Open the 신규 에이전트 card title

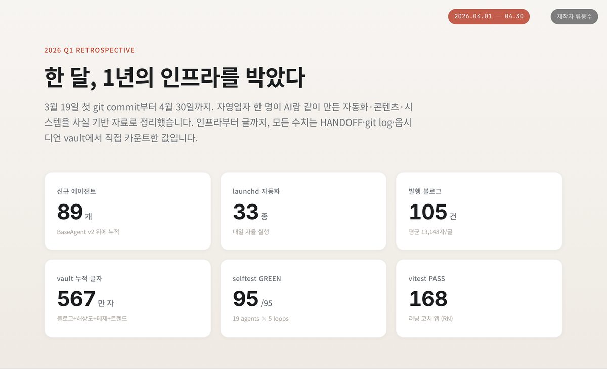click(76, 192)
